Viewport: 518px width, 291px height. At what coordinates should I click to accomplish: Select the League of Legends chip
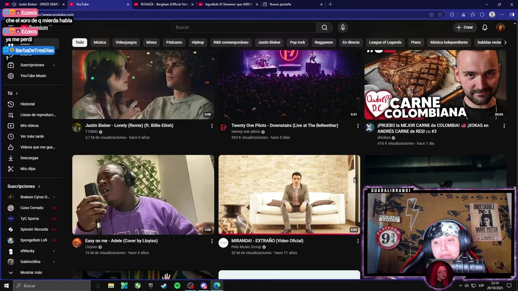(x=385, y=42)
